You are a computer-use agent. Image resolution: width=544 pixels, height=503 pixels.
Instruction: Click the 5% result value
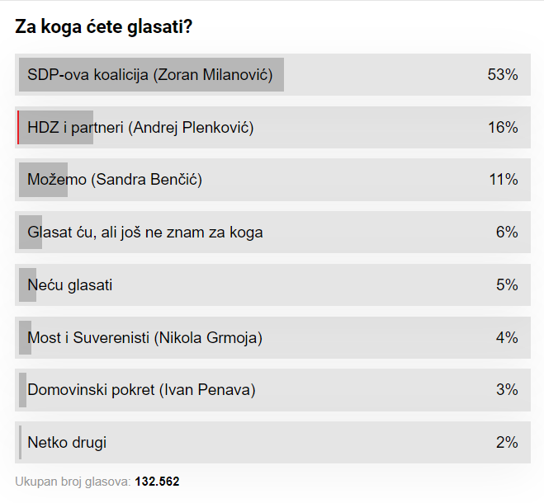pyautogui.click(x=507, y=285)
